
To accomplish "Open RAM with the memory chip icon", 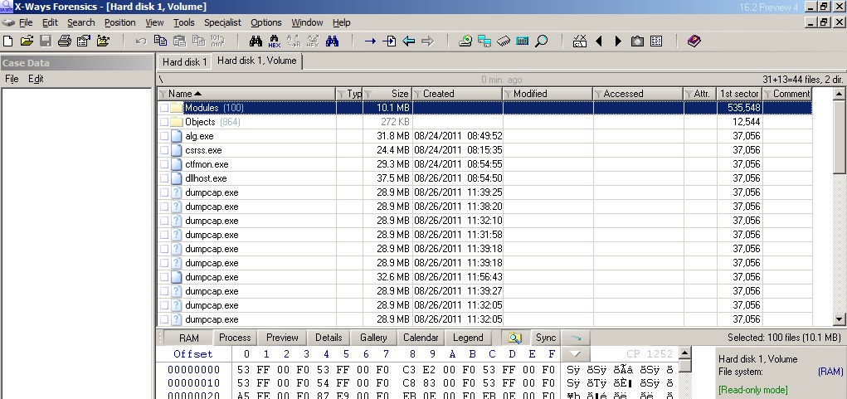I will point(504,41).
